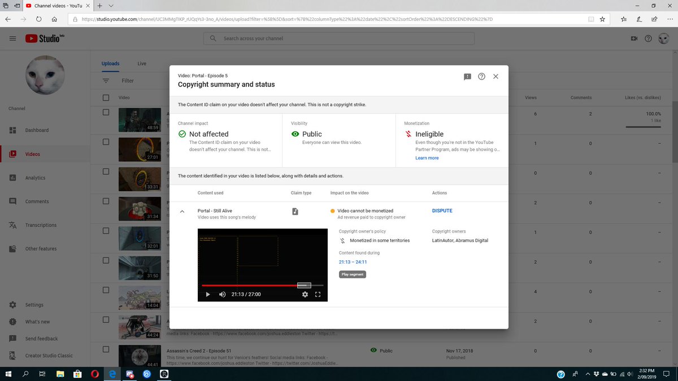Select the checkbox for the 44:24 video

coord(106,320)
